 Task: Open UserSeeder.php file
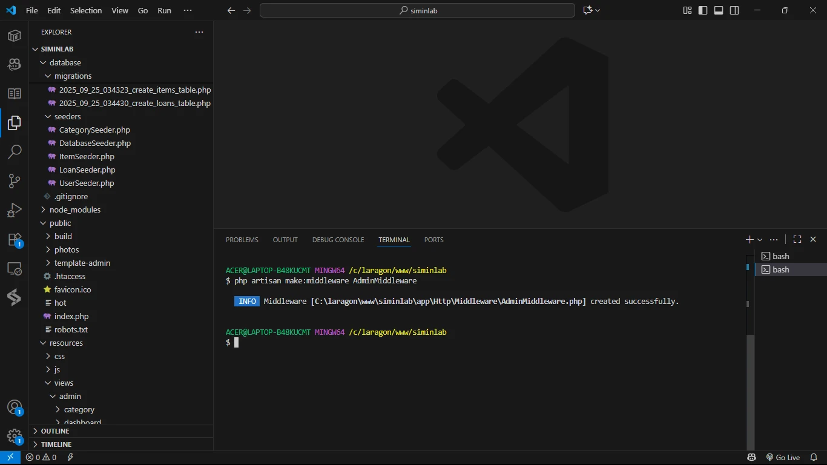pos(87,183)
